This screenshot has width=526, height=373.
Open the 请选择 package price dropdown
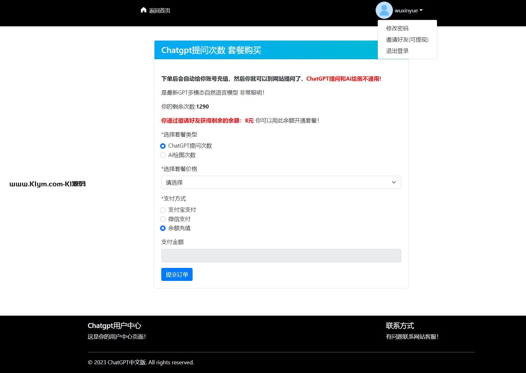point(281,182)
